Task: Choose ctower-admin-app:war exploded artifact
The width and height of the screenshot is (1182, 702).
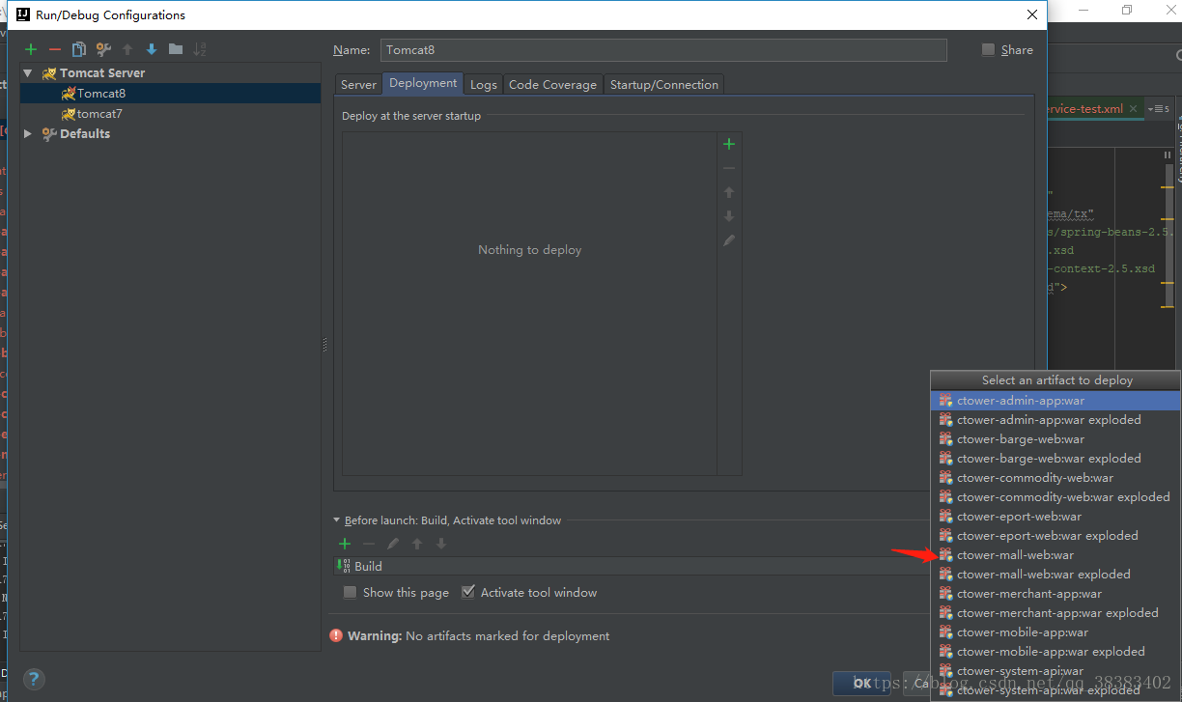Action: (x=1055, y=419)
